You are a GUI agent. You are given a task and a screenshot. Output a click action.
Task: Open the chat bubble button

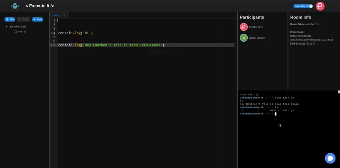click(x=330, y=158)
